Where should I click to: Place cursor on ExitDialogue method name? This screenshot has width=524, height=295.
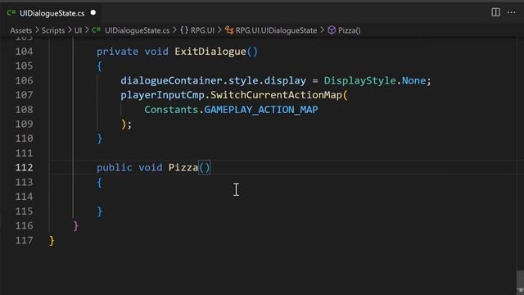point(210,52)
